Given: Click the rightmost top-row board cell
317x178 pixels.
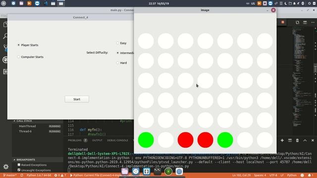Looking at the screenshot, I should 264,41.
